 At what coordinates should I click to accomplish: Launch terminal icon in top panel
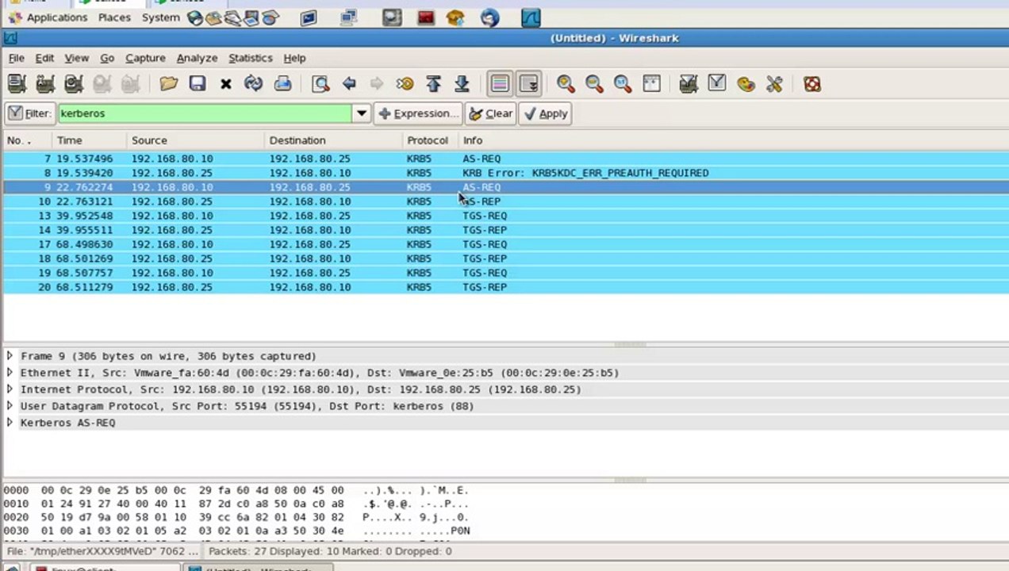click(309, 17)
